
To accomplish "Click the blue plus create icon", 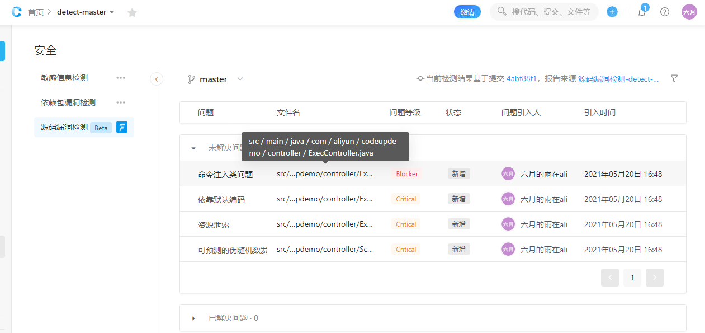I will [612, 12].
